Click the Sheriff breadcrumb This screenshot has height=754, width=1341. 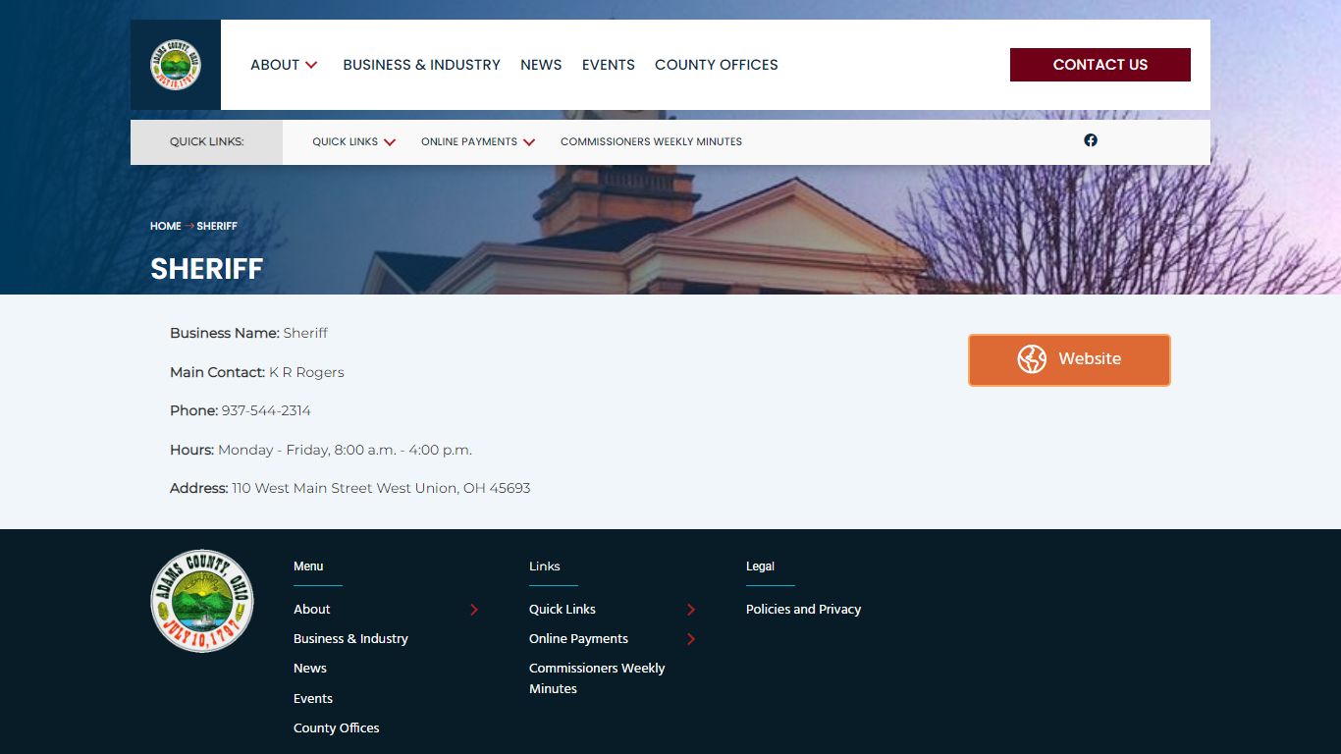(217, 226)
